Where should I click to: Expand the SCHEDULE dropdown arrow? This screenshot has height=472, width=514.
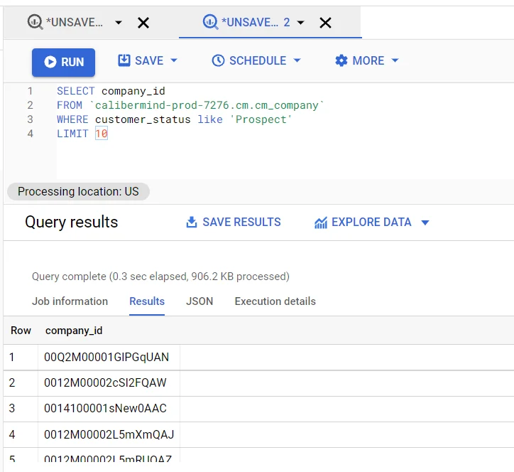click(297, 60)
